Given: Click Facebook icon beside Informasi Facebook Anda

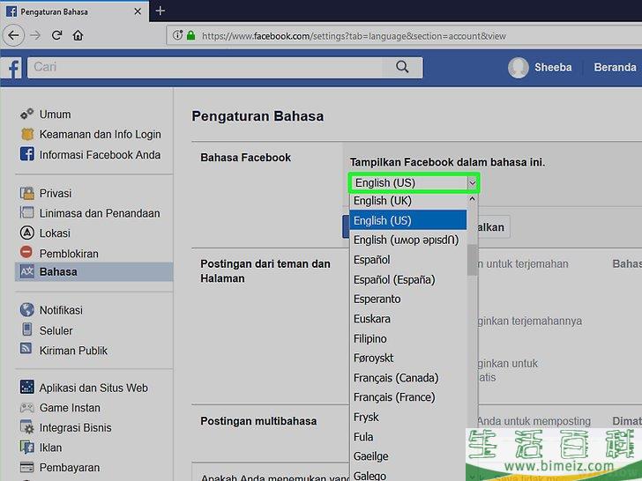Looking at the screenshot, I should (x=27, y=154).
